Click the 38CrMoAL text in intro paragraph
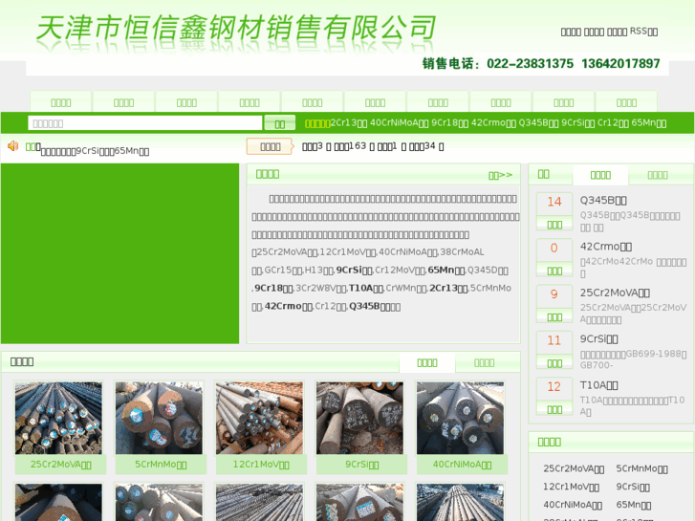 [x=462, y=251]
